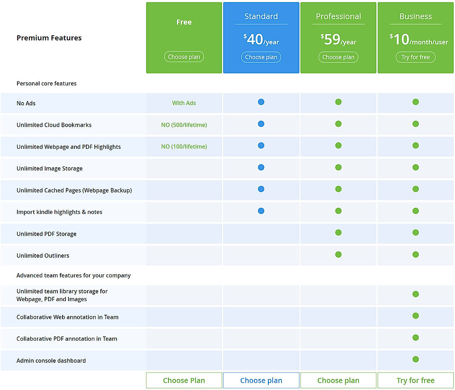Click Choose plan in Free header card

pyautogui.click(x=184, y=57)
